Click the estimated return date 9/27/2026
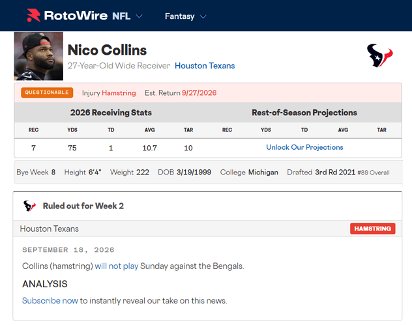412x325 pixels. (199, 93)
